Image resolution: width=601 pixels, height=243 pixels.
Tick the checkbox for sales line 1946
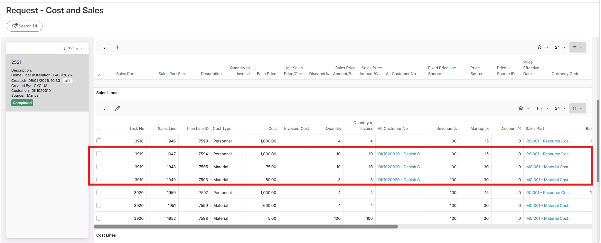tap(99, 141)
